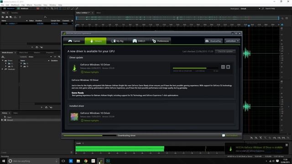Select the Lasso Selection tool

[68, 9]
